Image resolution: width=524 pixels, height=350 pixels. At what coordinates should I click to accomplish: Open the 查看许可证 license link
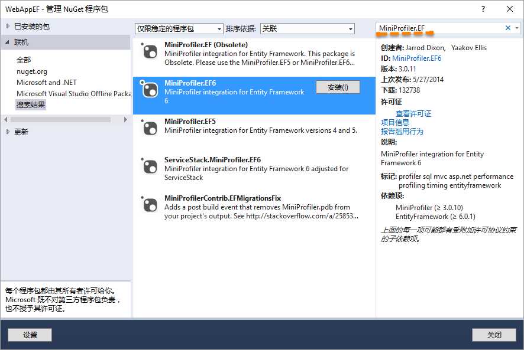tap(413, 114)
